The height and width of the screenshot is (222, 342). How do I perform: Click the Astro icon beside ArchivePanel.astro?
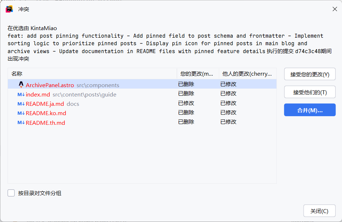point(21,85)
